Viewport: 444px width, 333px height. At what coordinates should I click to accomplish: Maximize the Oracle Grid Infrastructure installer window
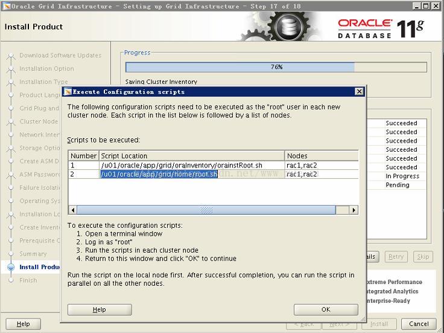[x=425, y=5]
